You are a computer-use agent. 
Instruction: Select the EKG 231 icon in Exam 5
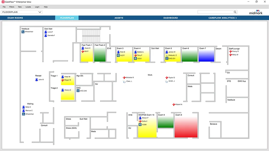[x=167, y=58]
